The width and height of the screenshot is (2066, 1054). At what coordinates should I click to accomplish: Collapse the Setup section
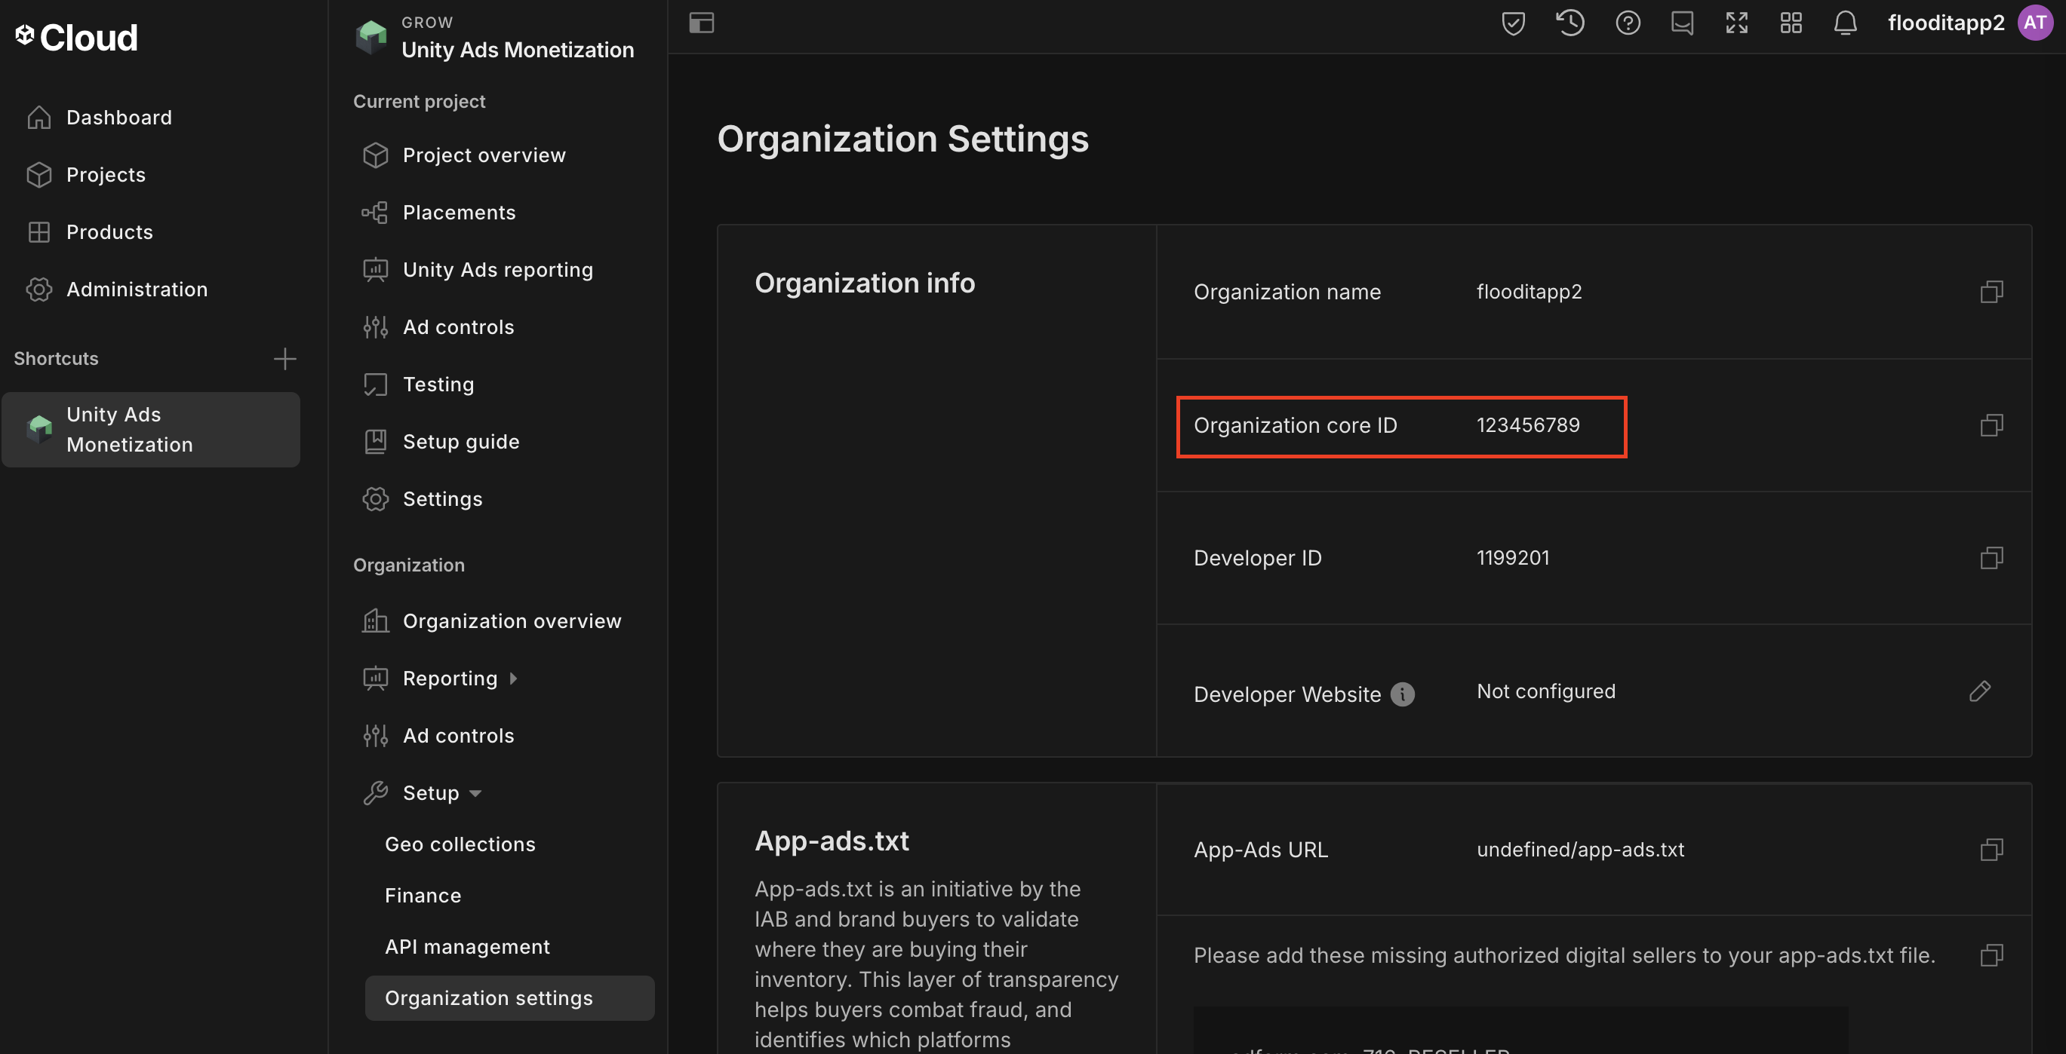[475, 793]
